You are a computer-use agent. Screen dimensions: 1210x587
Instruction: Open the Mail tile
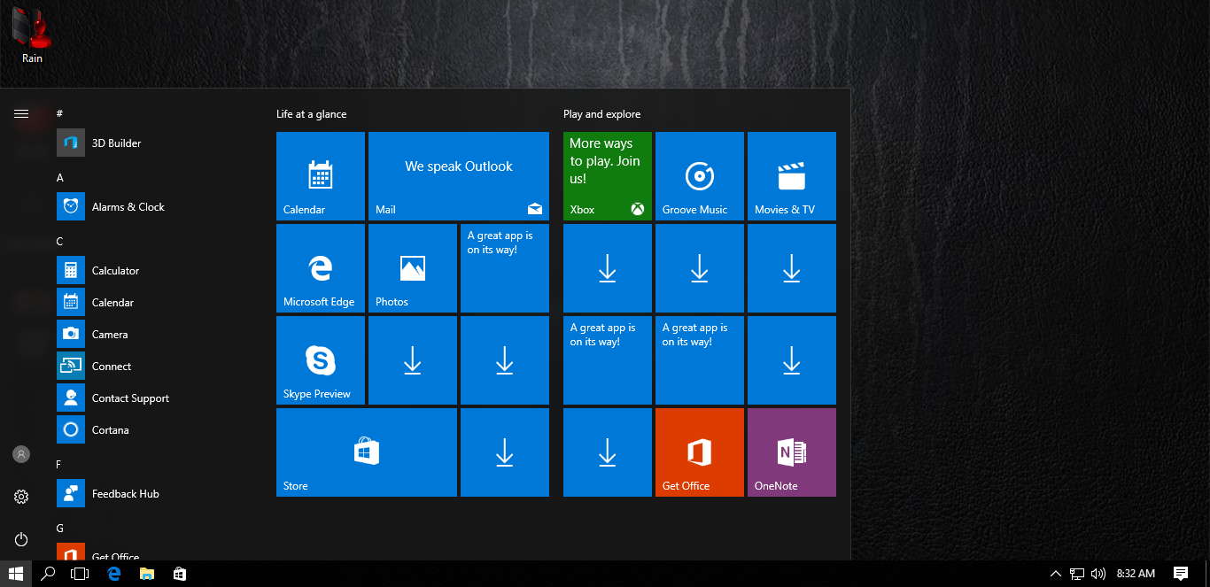tap(459, 176)
